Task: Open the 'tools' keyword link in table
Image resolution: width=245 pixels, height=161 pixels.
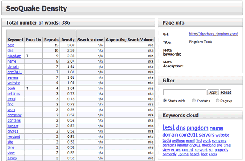Action: coord(11,88)
